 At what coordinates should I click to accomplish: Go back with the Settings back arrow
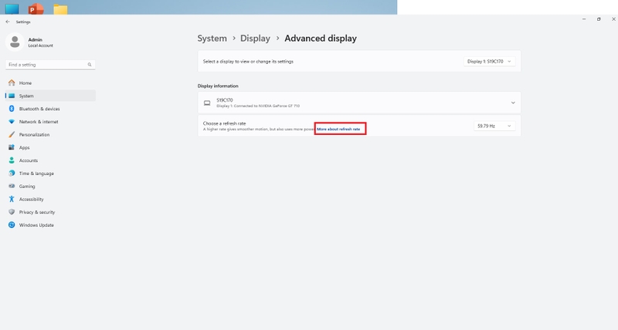8,22
